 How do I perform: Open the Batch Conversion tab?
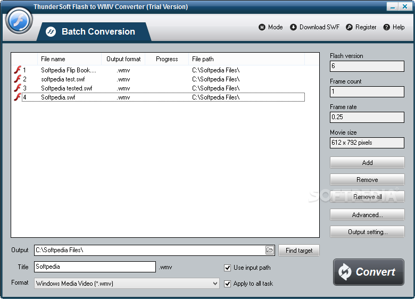pos(94,32)
